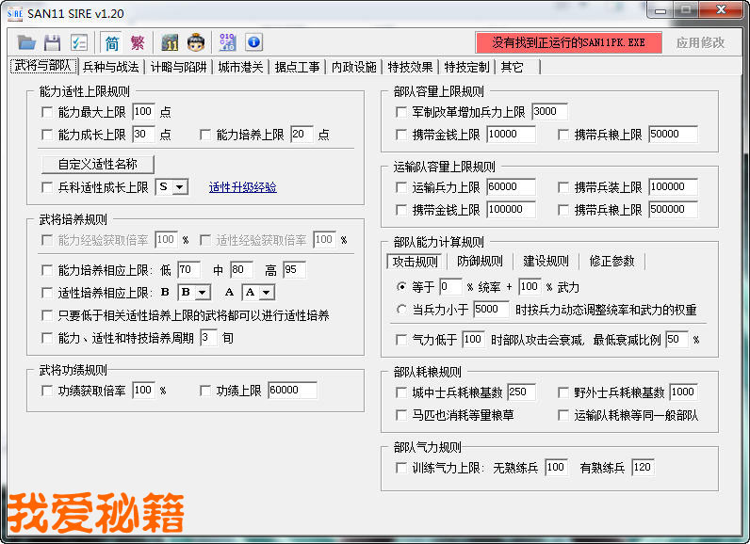Click the open folder toolbar icon

click(26, 42)
